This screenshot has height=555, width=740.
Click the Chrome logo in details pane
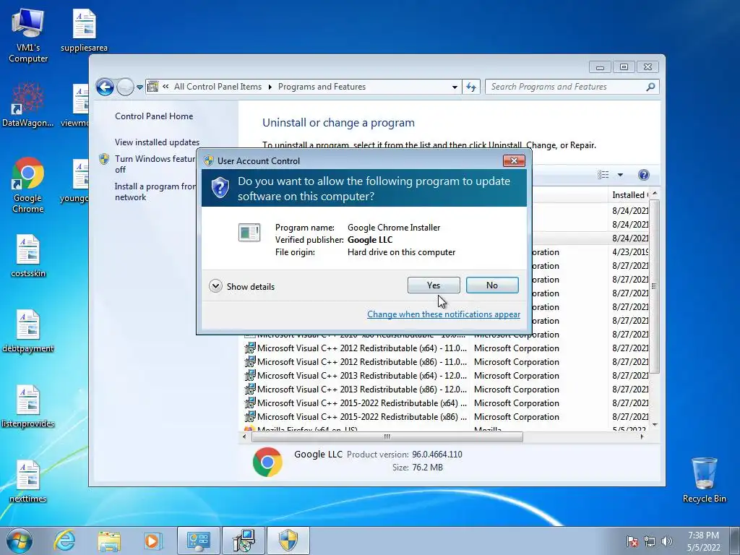(x=267, y=462)
